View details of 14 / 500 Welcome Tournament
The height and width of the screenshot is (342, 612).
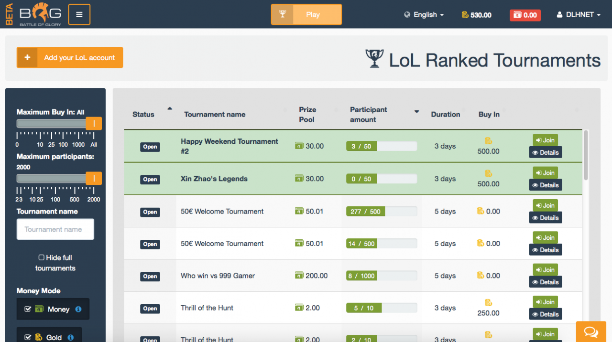pyautogui.click(x=545, y=250)
